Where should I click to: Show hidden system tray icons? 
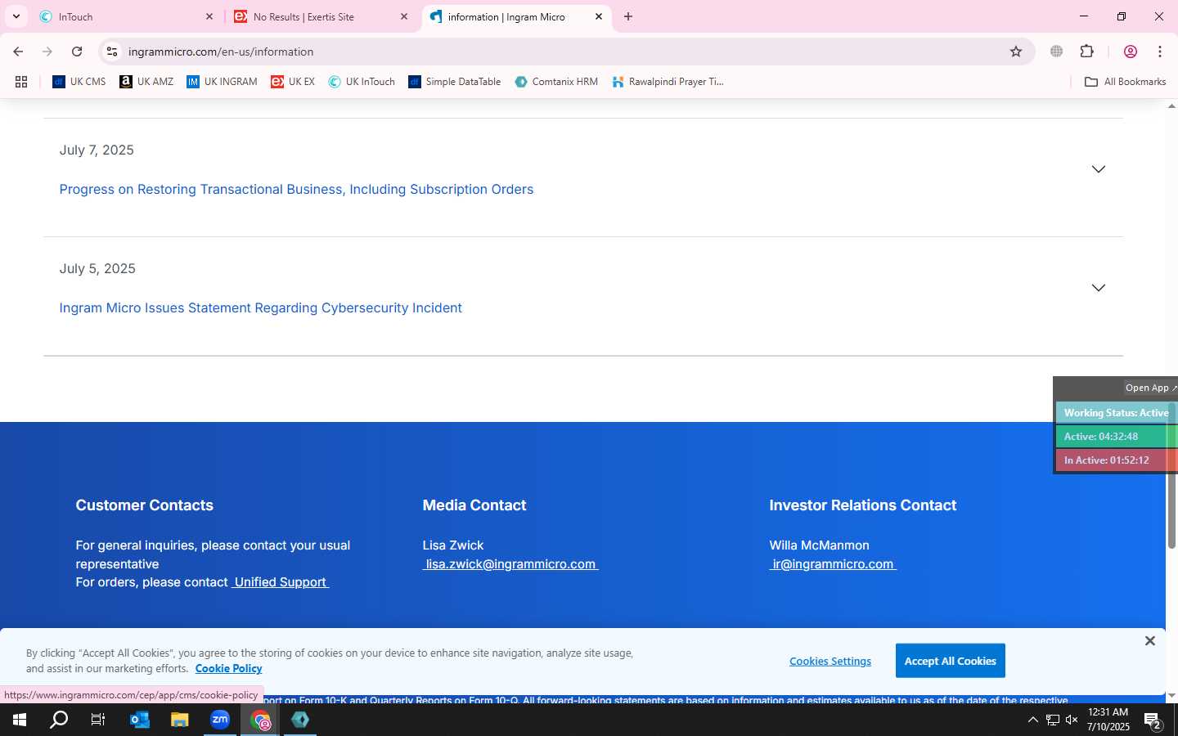[x=1032, y=720]
